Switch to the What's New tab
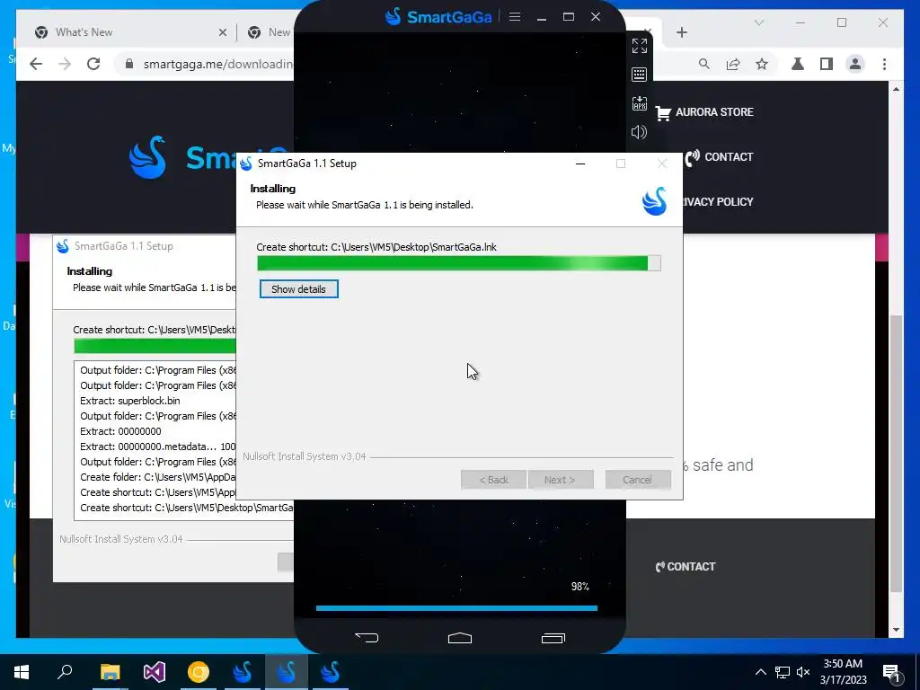Screen dimensions: 920x690 pyautogui.click(x=128, y=32)
